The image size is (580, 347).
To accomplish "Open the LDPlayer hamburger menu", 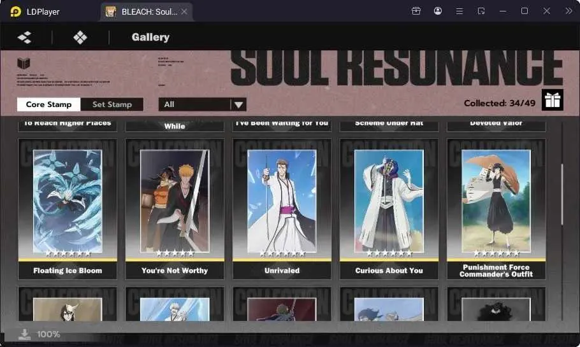I will [x=460, y=11].
